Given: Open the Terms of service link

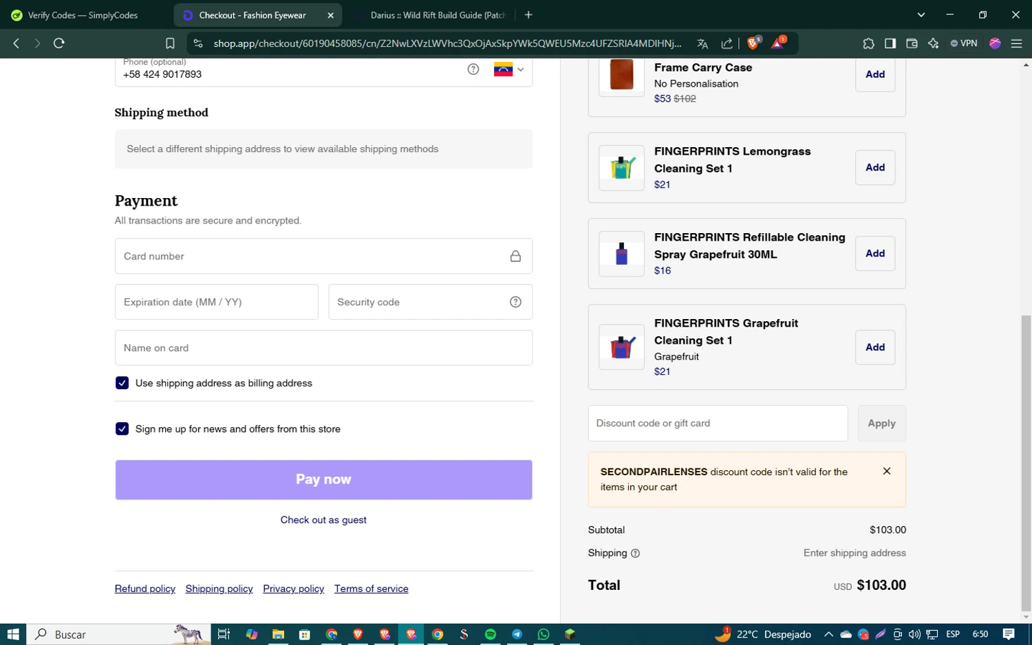Looking at the screenshot, I should pos(372,589).
